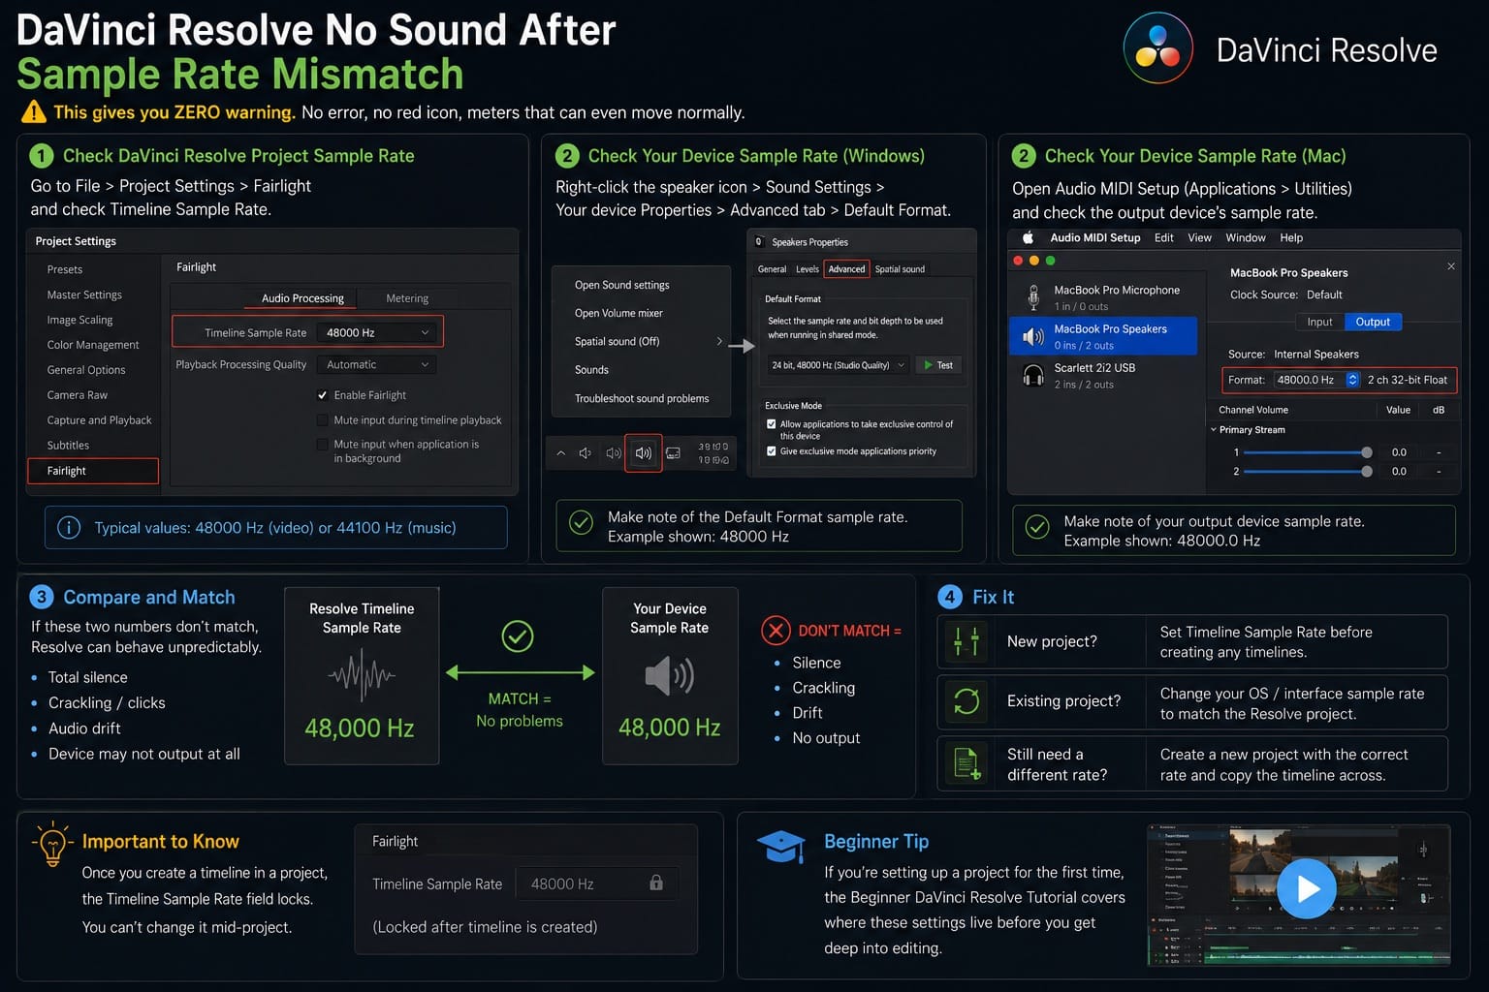Select Color Management in Project Settings sidebar
This screenshot has width=1489, height=992.
(93, 345)
